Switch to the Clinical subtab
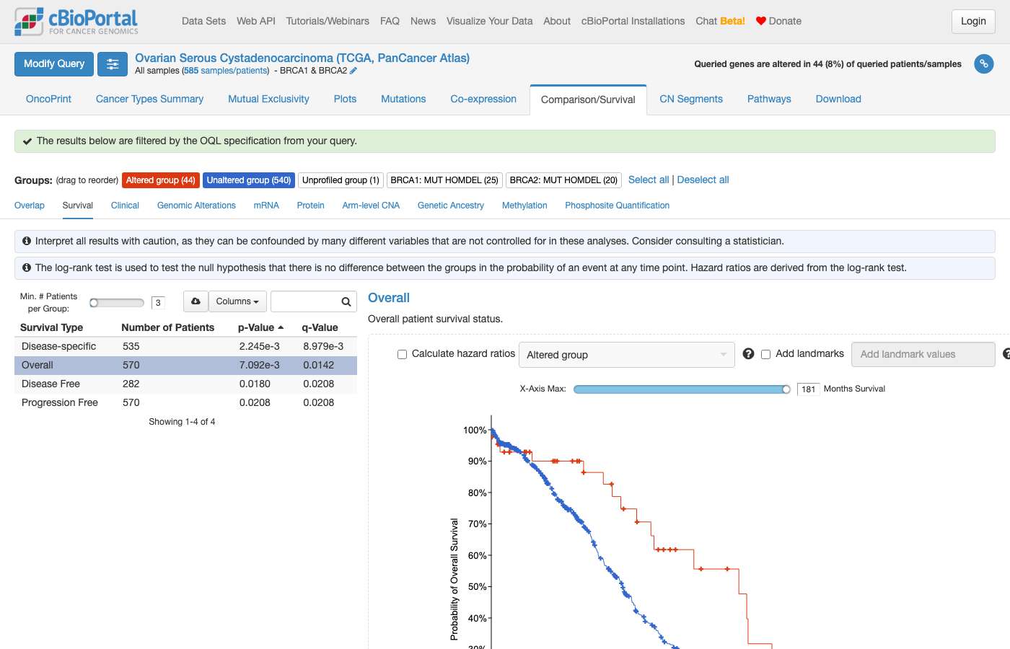This screenshot has width=1010, height=649. [125, 206]
